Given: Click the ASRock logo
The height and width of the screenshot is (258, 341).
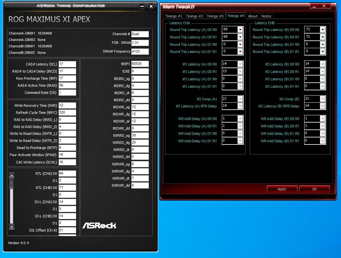Looking at the screenshot, I should click(x=99, y=226).
